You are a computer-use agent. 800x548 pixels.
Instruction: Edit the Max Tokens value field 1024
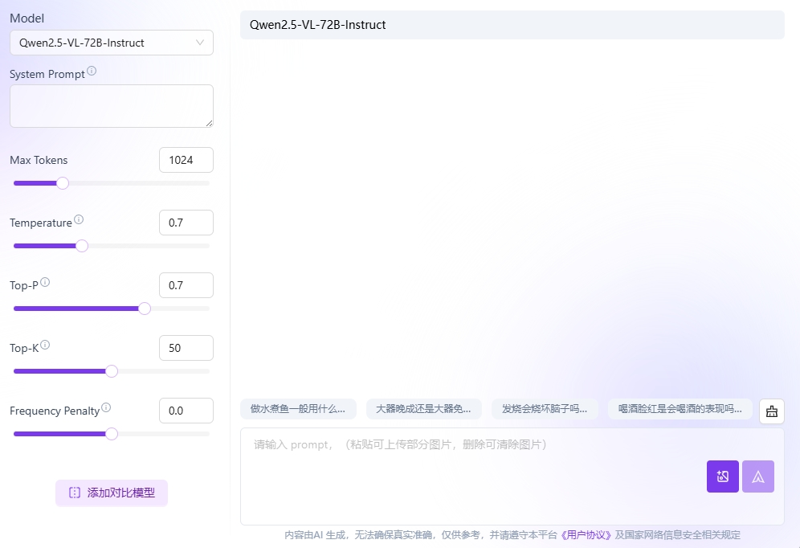[x=186, y=160]
